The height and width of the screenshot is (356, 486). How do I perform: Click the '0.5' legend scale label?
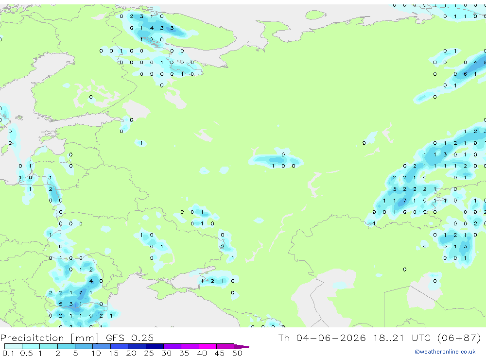pos(26,353)
